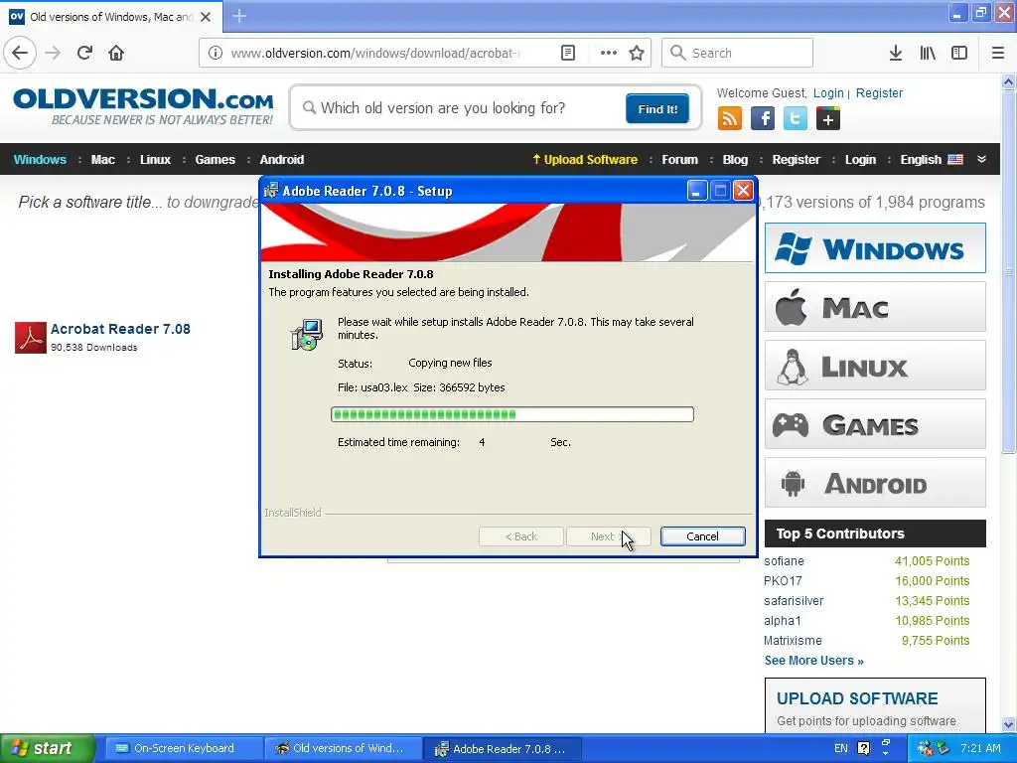Click the Firefox forward arrow

(54, 53)
